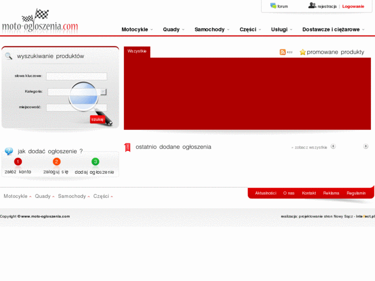Screen dimensions: 375x281
Task: Click the forum speech bubble icon
Action: pos(273,6)
